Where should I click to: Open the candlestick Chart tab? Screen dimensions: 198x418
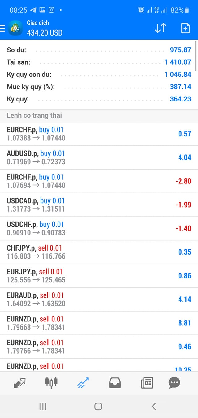(51, 382)
